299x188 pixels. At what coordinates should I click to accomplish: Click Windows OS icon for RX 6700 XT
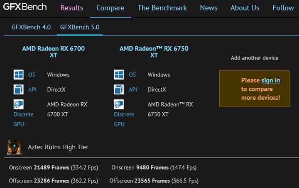(x=18, y=75)
